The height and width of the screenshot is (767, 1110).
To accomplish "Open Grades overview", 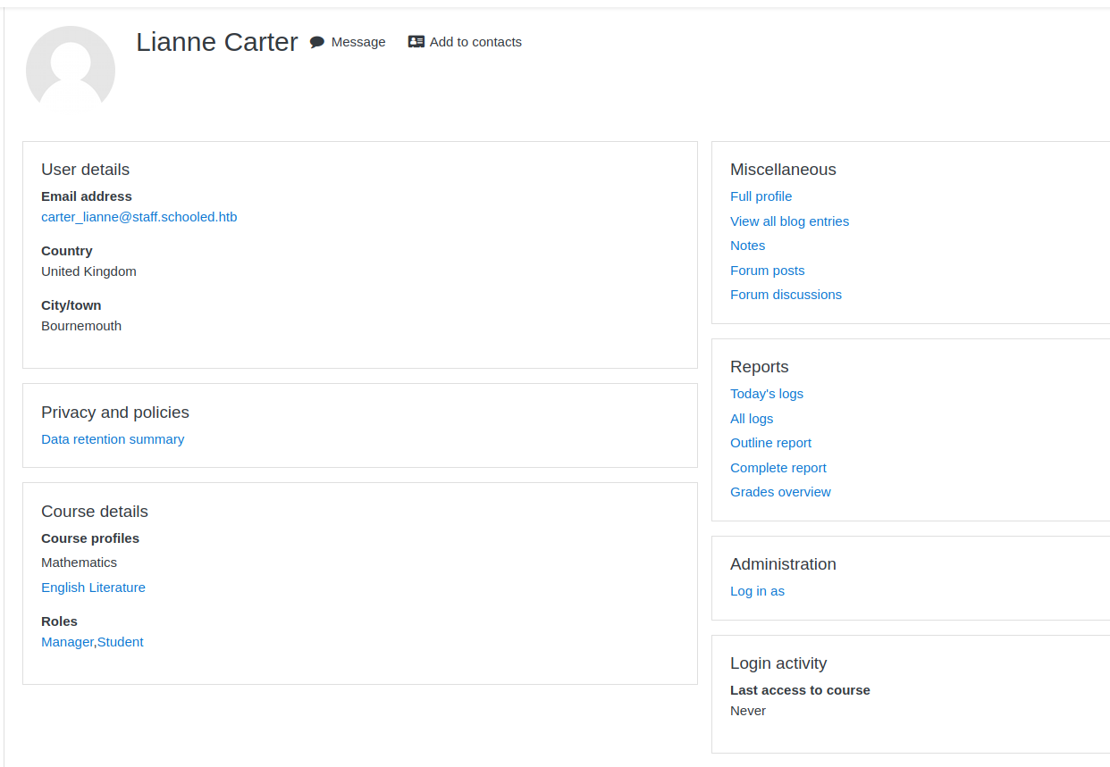I will point(780,492).
